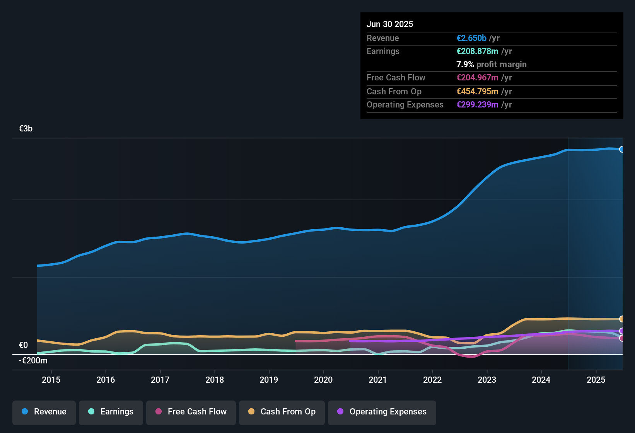Click the €454.795m Cash From Op value
The width and height of the screenshot is (635, 433).
(477, 92)
